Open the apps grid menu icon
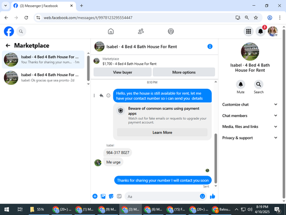This screenshot has width=286, height=215. [x=248, y=32]
